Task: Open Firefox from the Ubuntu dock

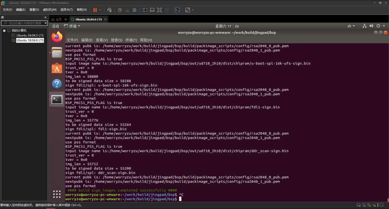Action: click(57, 37)
